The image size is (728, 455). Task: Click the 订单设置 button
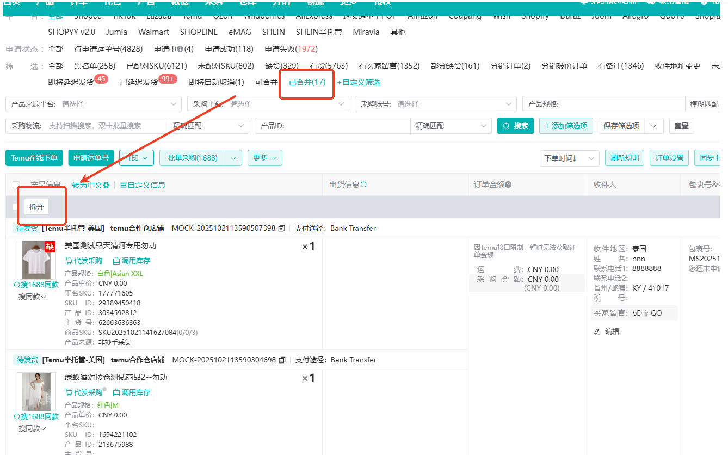coord(669,158)
